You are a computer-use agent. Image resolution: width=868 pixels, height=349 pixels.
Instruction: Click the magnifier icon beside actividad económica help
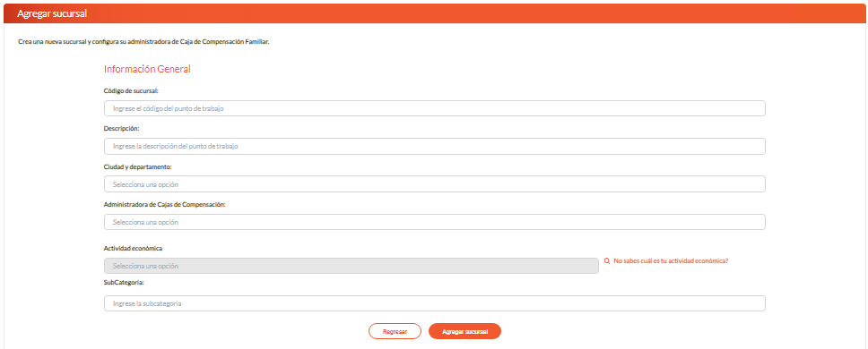click(x=607, y=261)
